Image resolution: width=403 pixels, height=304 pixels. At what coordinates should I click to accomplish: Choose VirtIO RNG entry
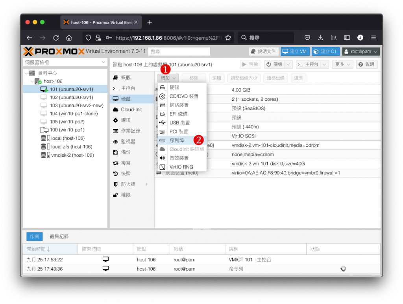point(182,167)
